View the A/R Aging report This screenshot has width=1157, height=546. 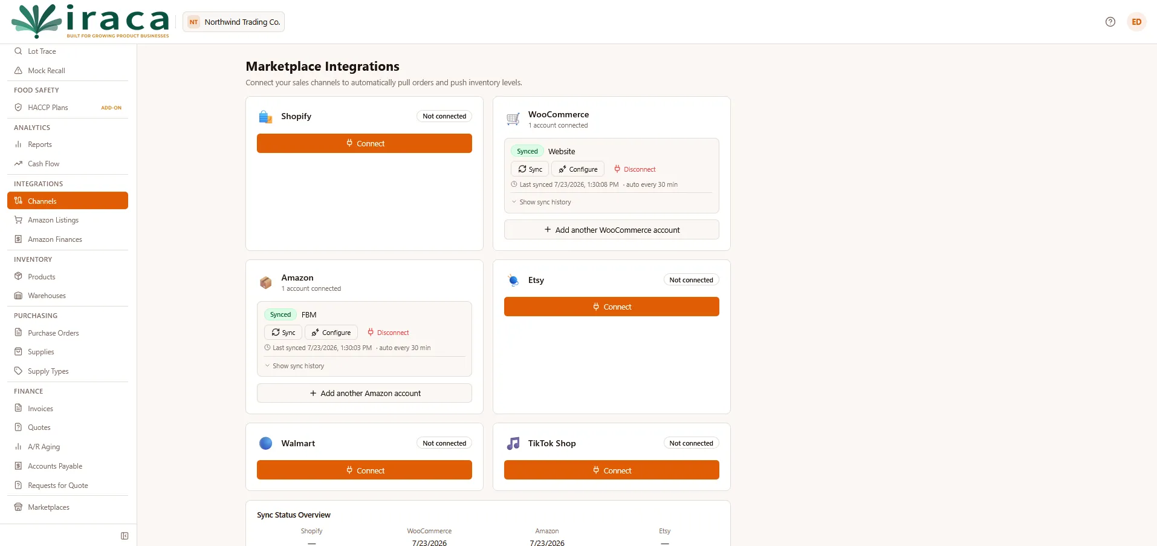coord(68,447)
